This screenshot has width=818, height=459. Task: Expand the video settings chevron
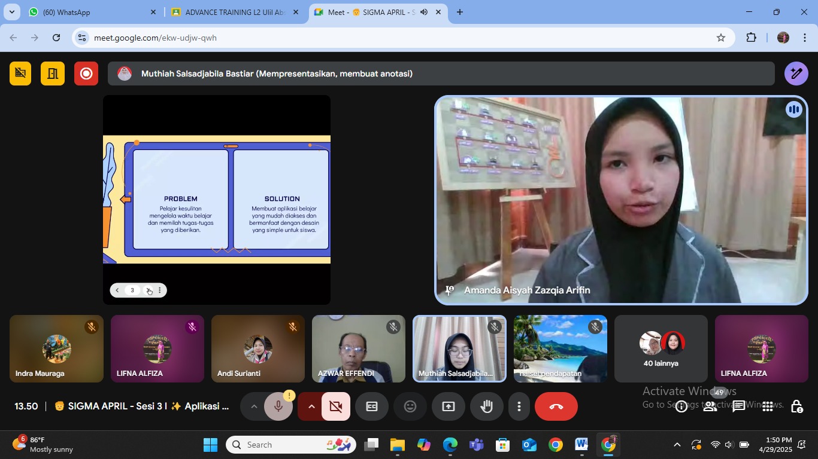coord(311,406)
